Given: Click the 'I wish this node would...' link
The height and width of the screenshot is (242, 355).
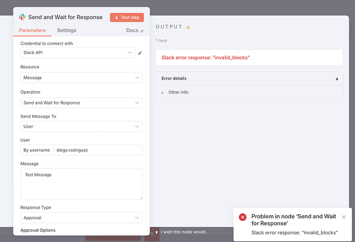Looking at the screenshot, I should pos(185,232).
